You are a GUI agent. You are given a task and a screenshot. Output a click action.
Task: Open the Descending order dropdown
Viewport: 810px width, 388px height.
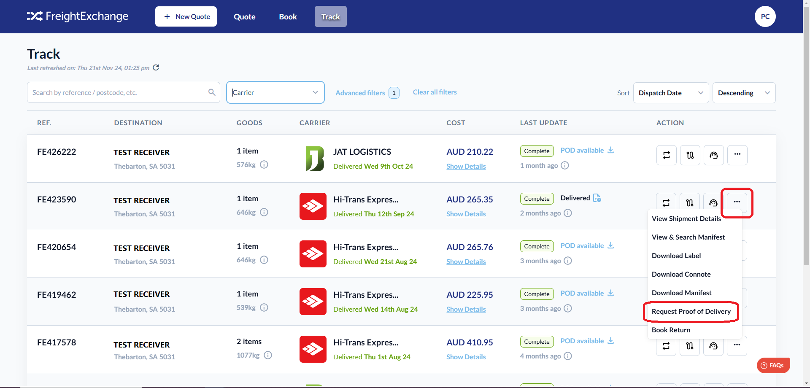[744, 93]
